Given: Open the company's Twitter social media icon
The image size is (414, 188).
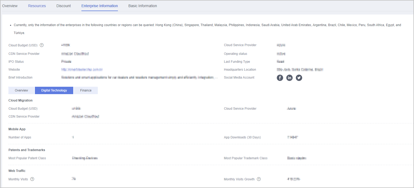Looking at the screenshot, I should coord(299,78).
